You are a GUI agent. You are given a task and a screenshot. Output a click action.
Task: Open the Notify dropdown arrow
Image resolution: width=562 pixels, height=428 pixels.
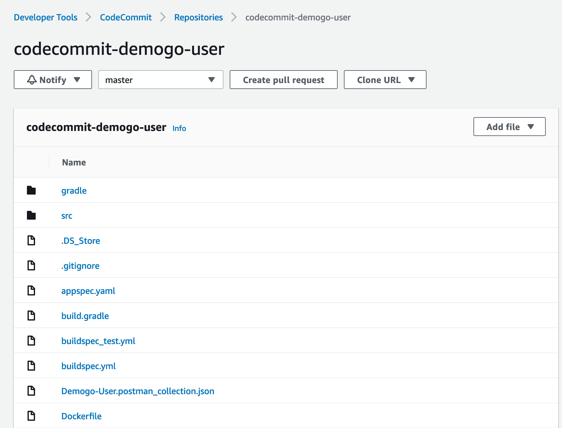tap(77, 80)
